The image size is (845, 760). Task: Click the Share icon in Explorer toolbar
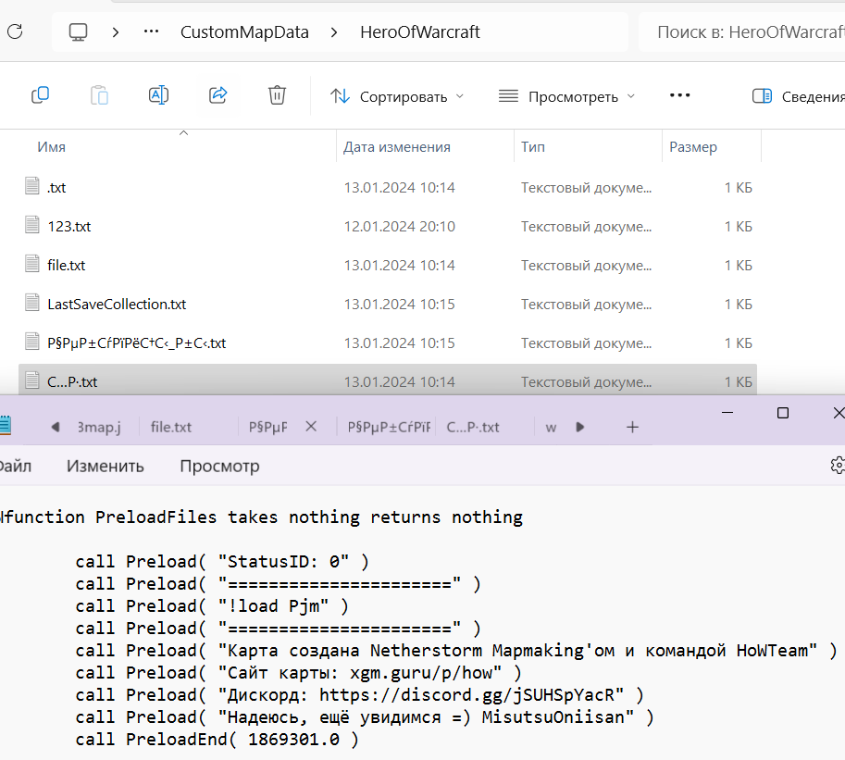point(217,95)
